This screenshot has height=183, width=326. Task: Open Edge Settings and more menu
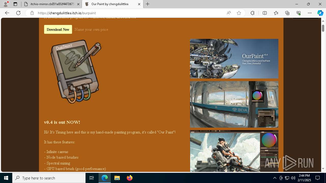310,13
